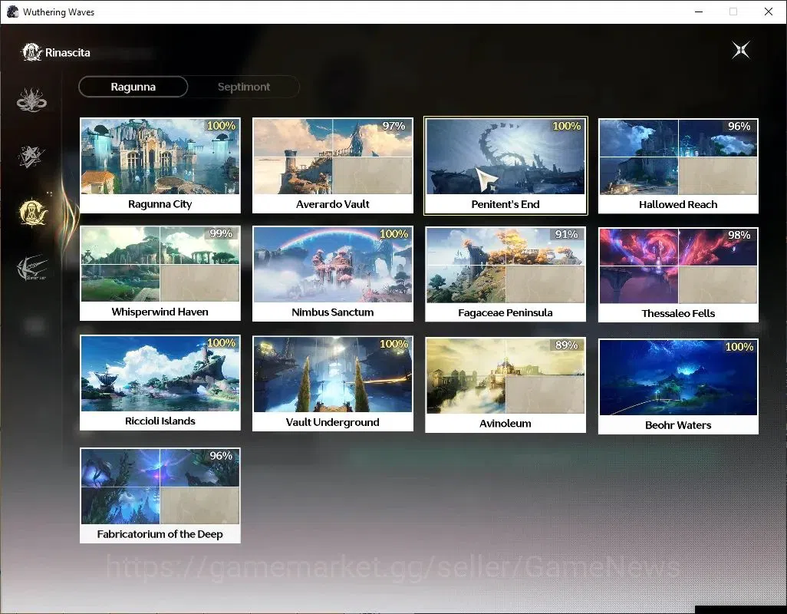787x614 pixels.
Task: Open the Beohr Waters area card
Action: (x=678, y=386)
